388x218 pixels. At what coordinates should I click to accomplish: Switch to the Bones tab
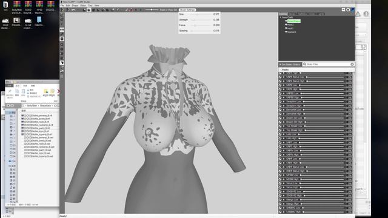(292, 14)
